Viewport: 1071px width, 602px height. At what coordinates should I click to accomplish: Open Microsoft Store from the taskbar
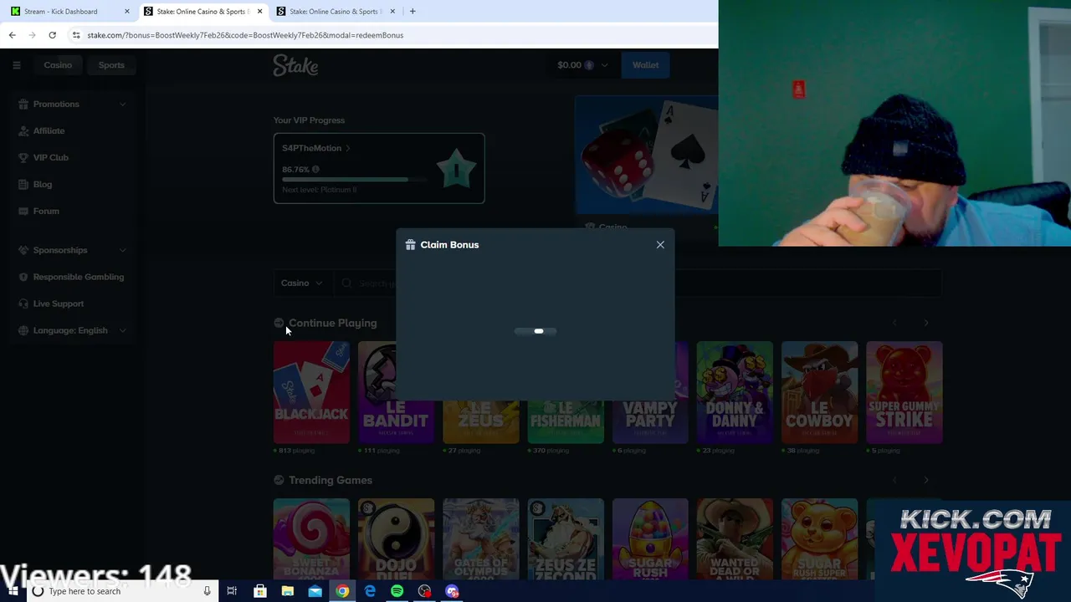tap(260, 591)
